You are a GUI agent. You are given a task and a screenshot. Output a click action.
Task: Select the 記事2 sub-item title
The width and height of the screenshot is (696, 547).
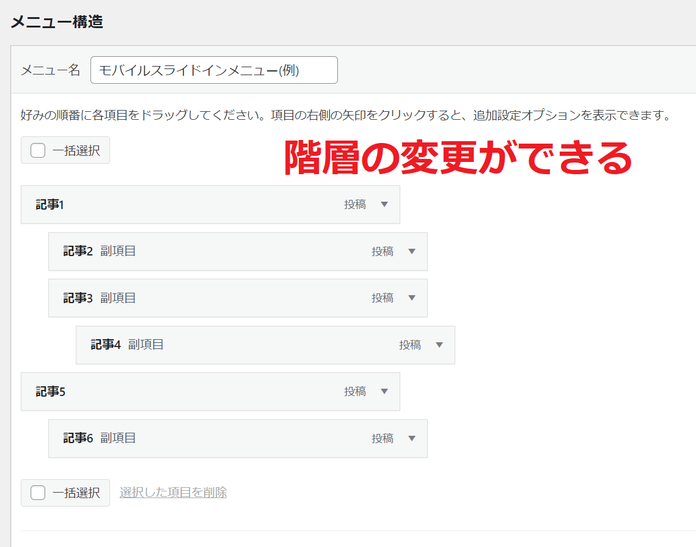[78, 251]
